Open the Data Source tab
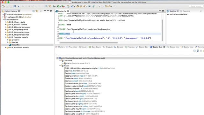204x115 pixels. point(95,47)
